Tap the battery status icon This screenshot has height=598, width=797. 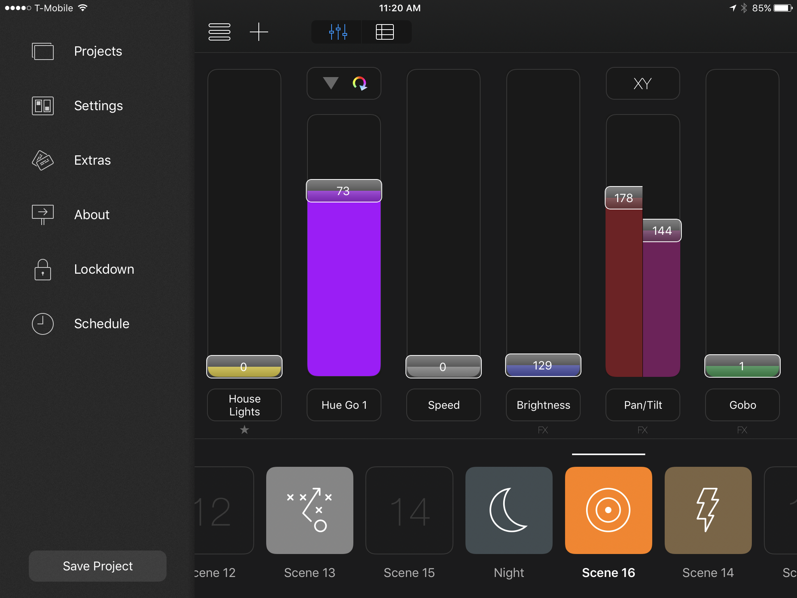tap(783, 8)
